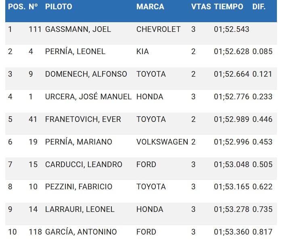This screenshot has width=285, height=241.
Task: Select the PERNÍA, LEONEL row name
Action: tap(75, 52)
